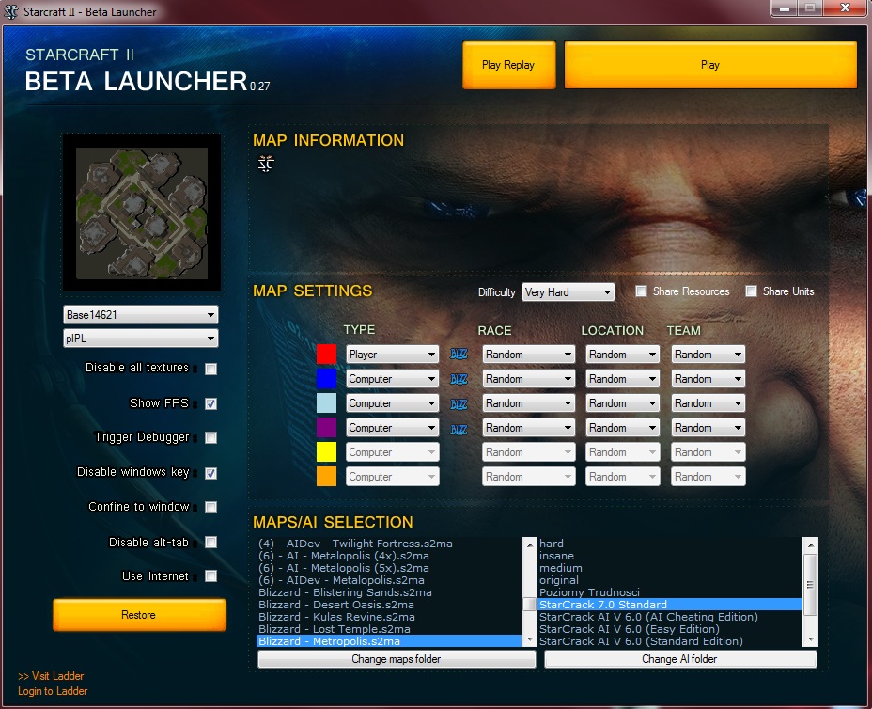Click the yellow player color swatch

[326, 452]
